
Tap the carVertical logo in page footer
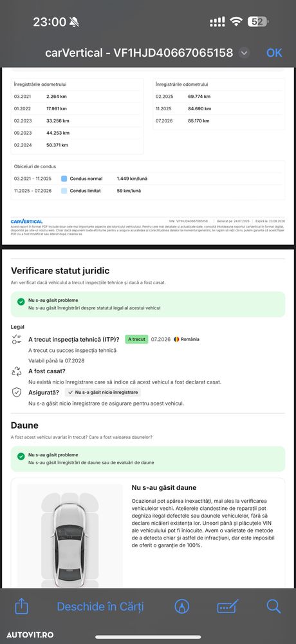(26, 221)
